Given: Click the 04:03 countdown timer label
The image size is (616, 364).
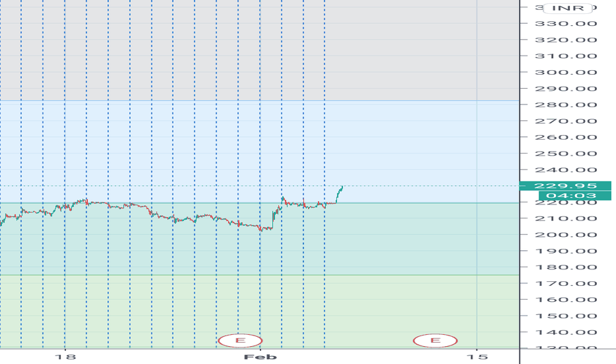Looking at the screenshot, I should pos(575,196).
